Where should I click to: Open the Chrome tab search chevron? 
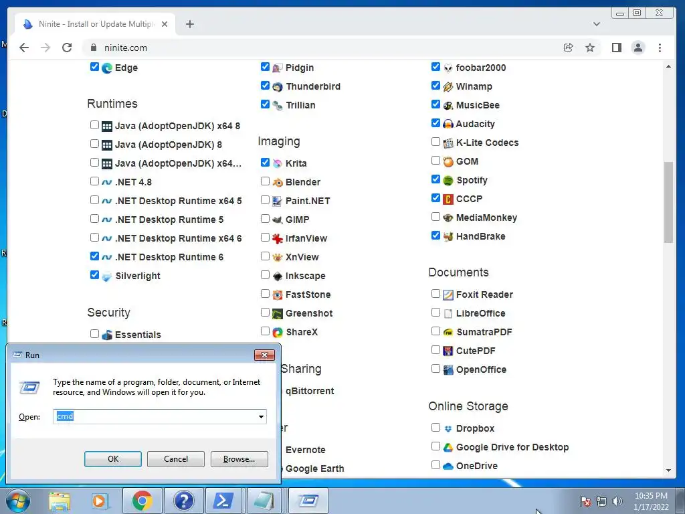coord(596,24)
